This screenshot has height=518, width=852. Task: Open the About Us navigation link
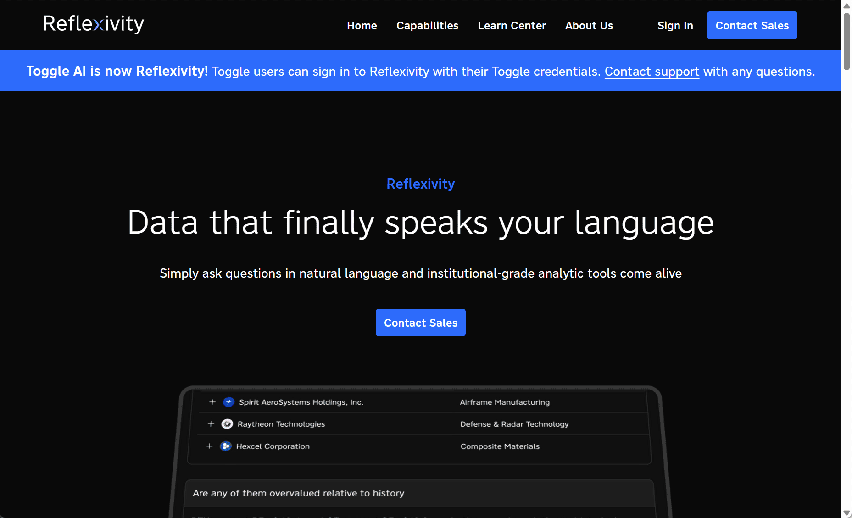tap(589, 26)
